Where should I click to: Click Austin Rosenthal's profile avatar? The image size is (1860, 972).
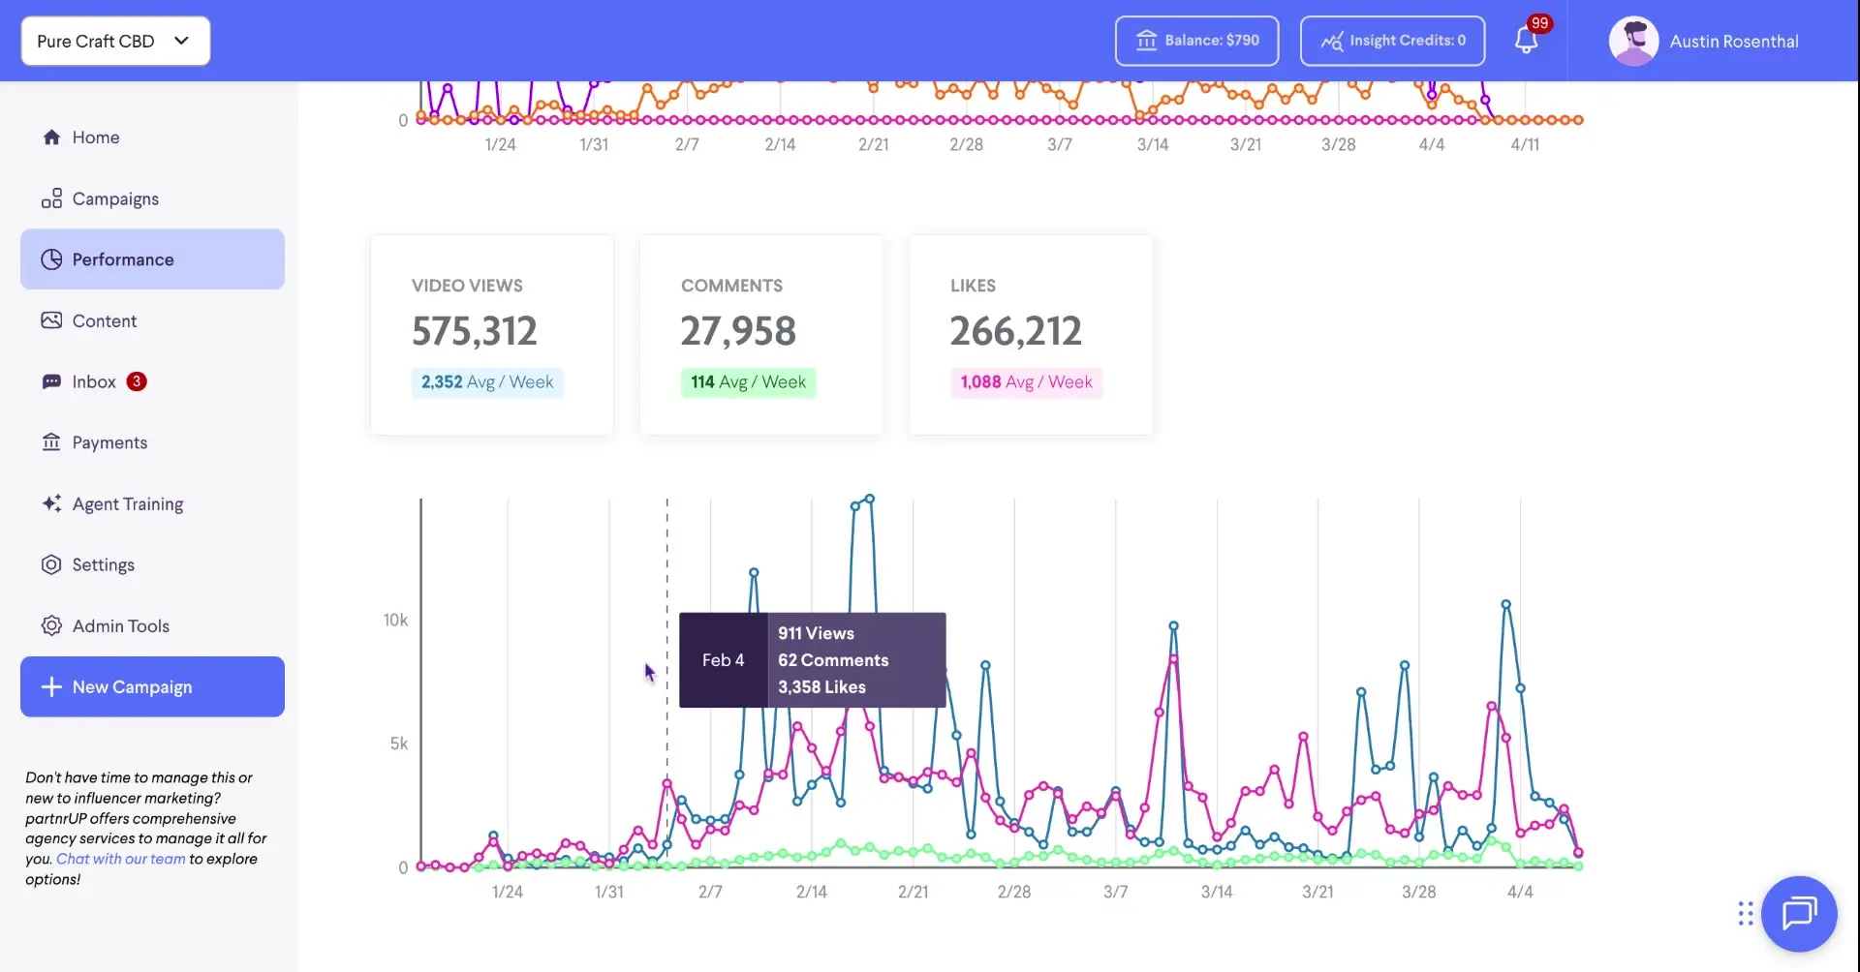(1634, 41)
